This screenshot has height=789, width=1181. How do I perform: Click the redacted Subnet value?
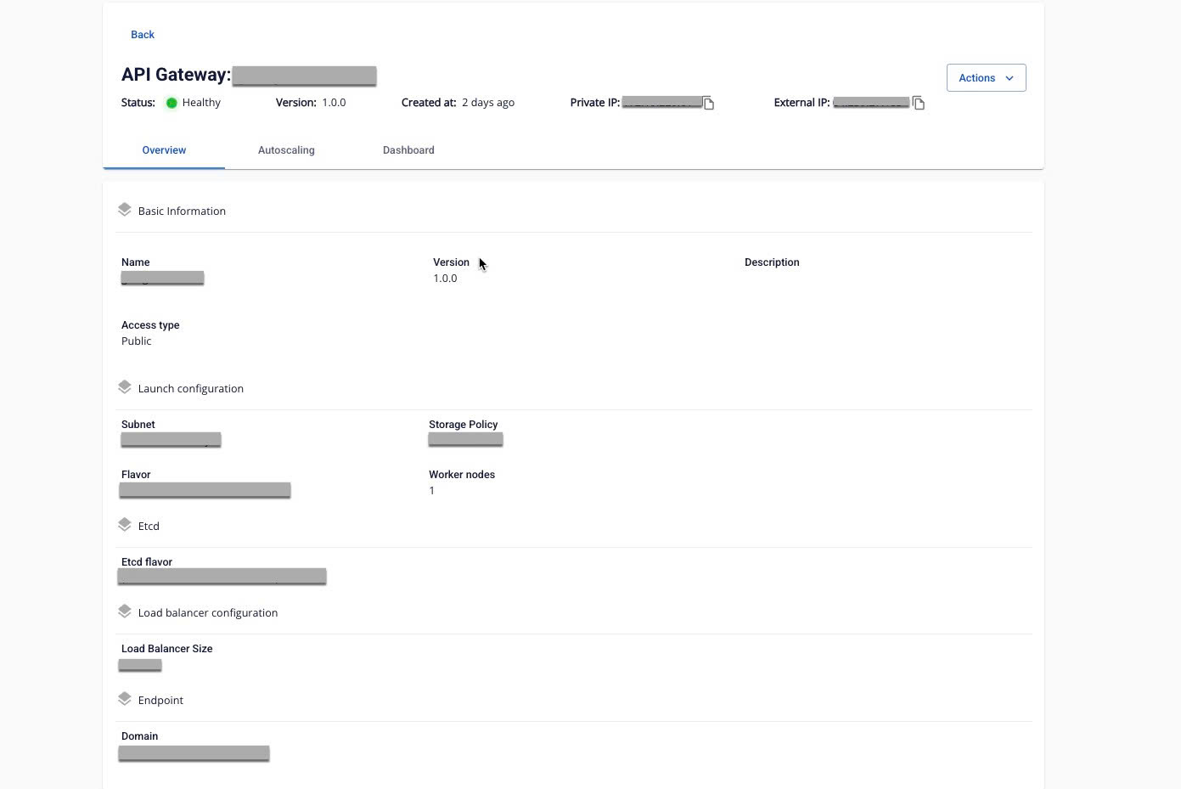171,440
